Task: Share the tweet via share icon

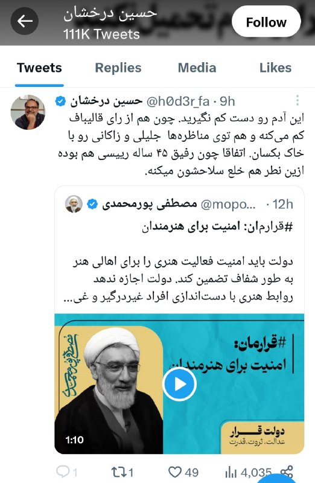Action: point(287,472)
